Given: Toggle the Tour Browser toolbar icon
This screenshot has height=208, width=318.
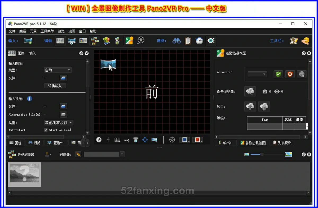Looking at the screenshot, I should tap(95, 41).
